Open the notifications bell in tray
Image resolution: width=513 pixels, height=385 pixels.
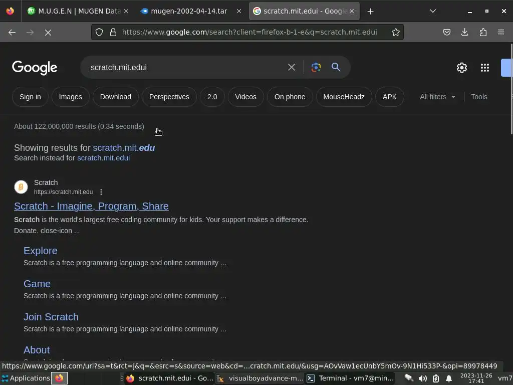coord(449,378)
